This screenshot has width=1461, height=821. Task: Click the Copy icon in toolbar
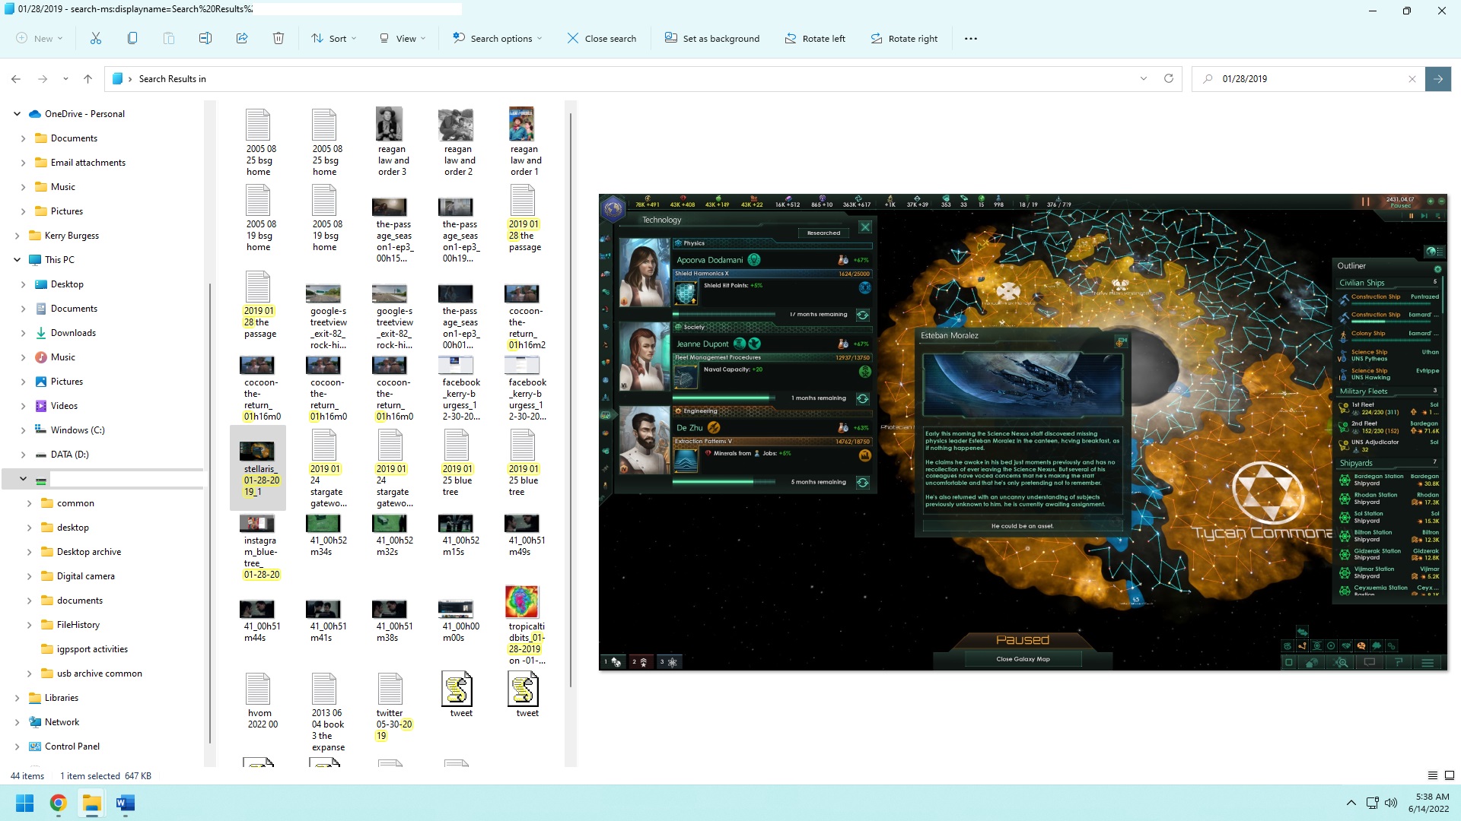[132, 38]
